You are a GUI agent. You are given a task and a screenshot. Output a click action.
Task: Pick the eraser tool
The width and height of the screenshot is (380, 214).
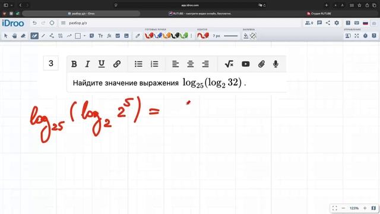pos(23,36)
